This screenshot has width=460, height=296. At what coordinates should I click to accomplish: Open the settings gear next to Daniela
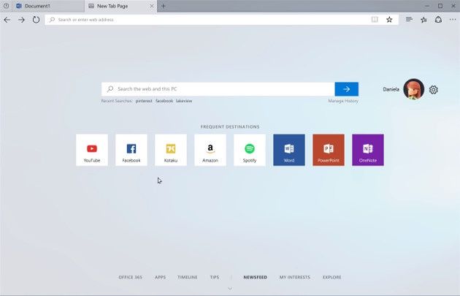(433, 90)
